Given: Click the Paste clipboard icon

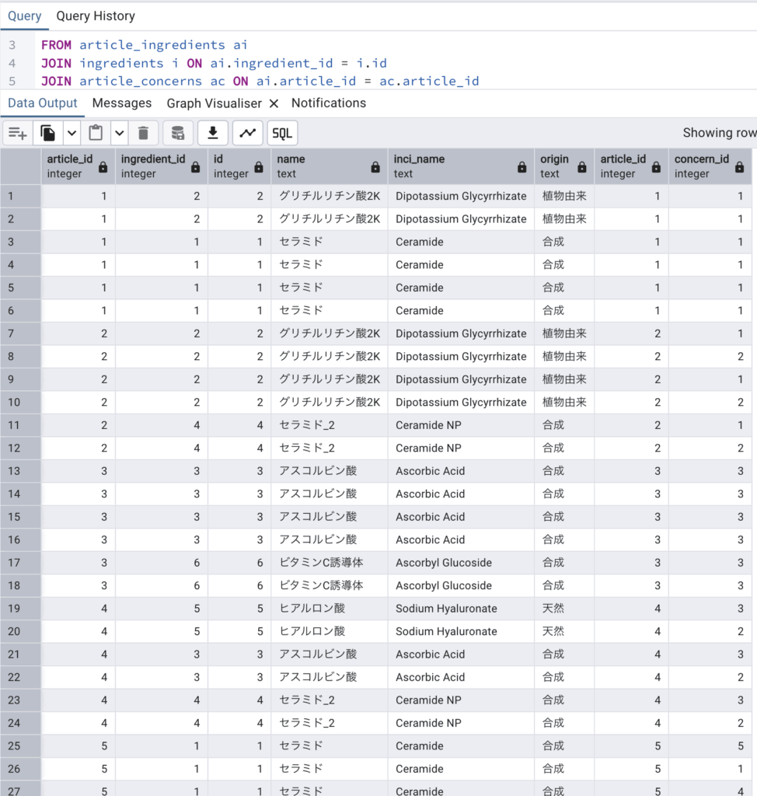Looking at the screenshot, I should (96, 133).
